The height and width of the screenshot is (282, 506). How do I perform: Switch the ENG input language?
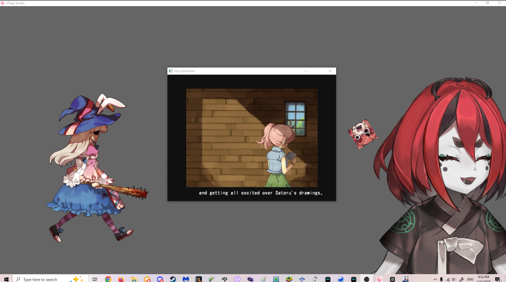[x=470, y=279]
